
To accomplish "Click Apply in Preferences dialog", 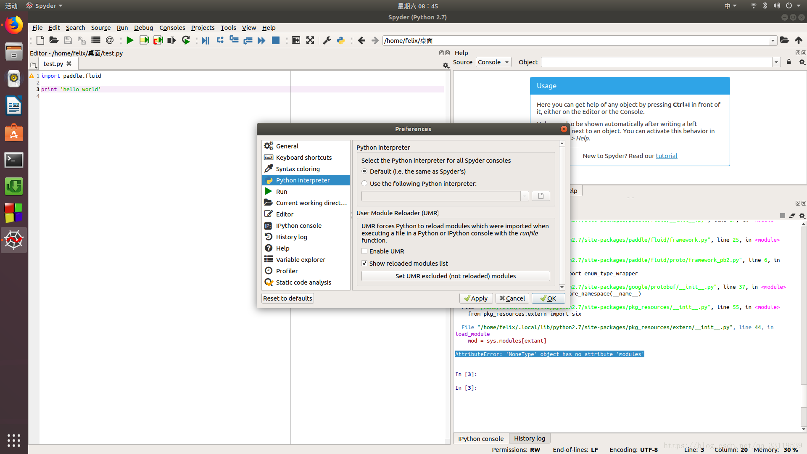I will point(476,298).
